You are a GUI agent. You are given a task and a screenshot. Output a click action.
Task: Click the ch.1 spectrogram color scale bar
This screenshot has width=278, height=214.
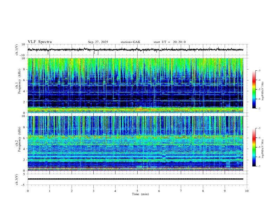tap(254, 90)
